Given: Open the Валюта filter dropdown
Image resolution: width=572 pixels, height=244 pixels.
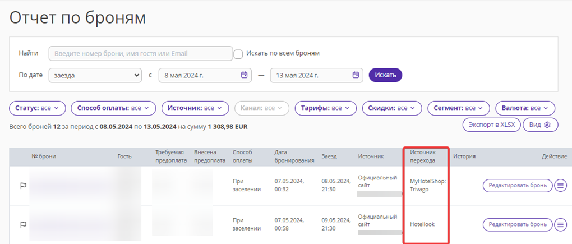Looking at the screenshot, I should [525, 108].
